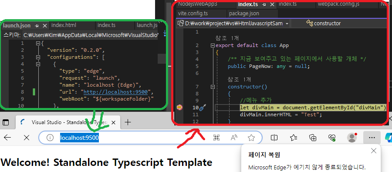Click the breakpoint arrow marker on line 10
The image size is (392, 172).
point(179,108)
